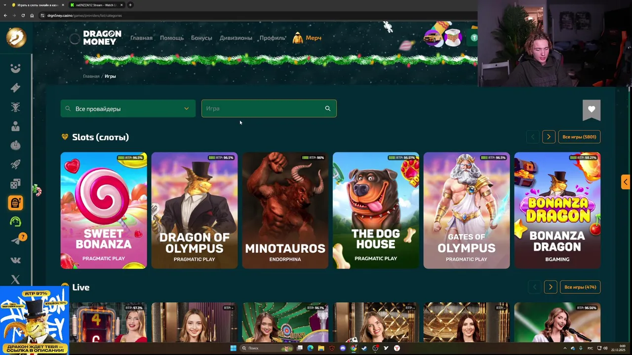The image size is (632, 355).
Task: Open browser tab list chevron
Action: click(5, 5)
